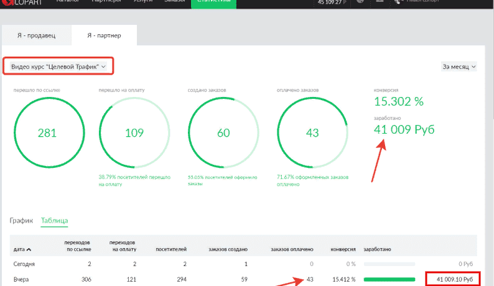Click the "294" visitors cell
The width and height of the screenshot is (494, 286).
pos(182,279)
